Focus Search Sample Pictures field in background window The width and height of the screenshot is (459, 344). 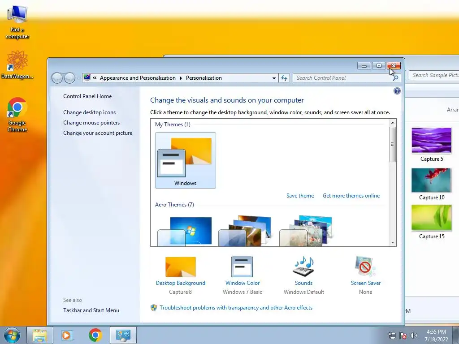pyautogui.click(x=434, y=75)
